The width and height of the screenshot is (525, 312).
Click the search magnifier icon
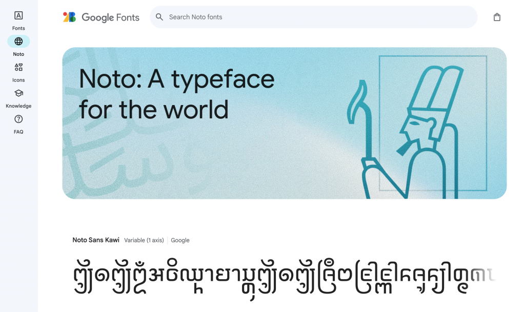click(x=159, y=17)
